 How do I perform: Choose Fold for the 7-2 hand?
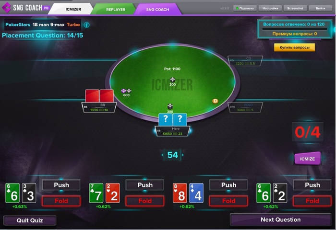click(145, 201)
